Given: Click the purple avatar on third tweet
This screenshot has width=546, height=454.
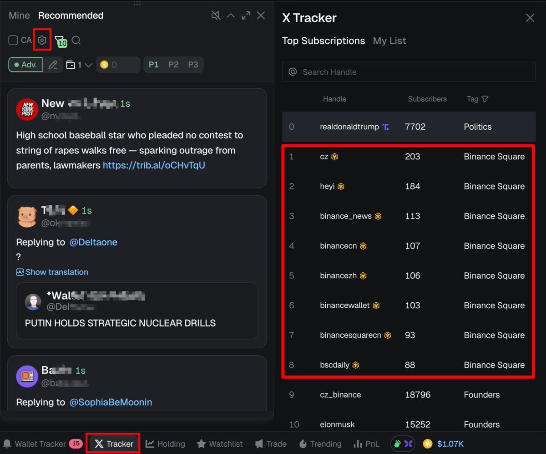Looking at the screenshot, I should 27,376.
